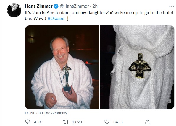Open the share icon menu

148,122
